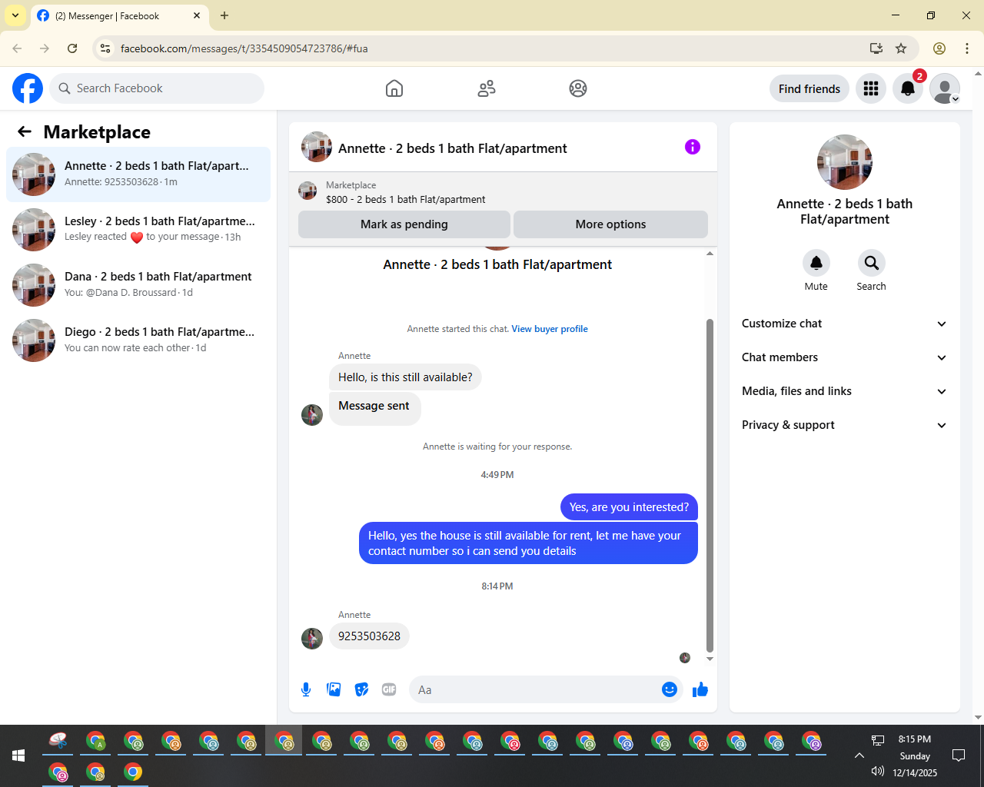Open Lesley conversation in chat list
Screen dimensions: 984x787
[138, 230]
